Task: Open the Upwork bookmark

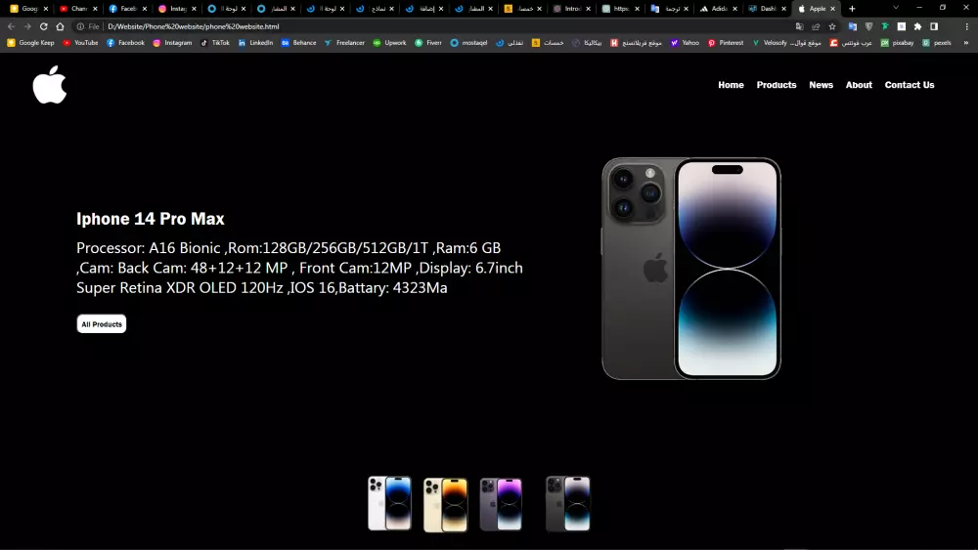Action: pyautogui.click(x=389, y=43)
